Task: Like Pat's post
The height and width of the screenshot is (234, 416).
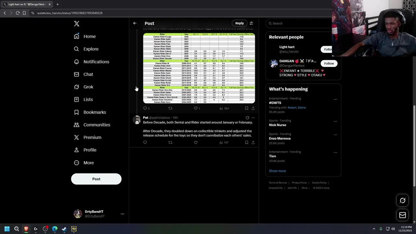Action: 196,142
